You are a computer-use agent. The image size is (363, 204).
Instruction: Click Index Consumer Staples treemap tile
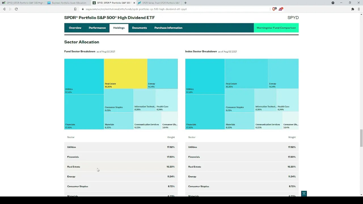[x=240, y=101]
